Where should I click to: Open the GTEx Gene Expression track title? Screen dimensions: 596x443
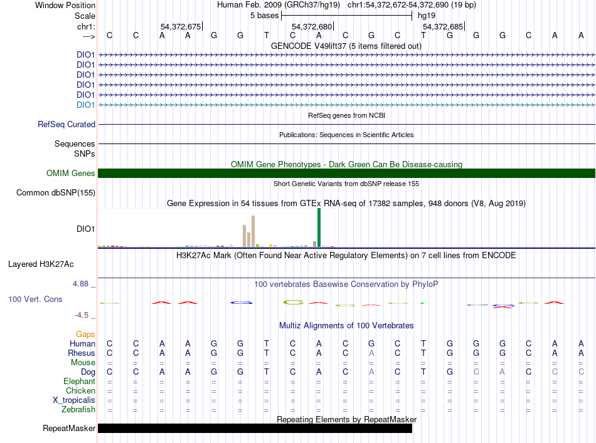coord(346,203)
